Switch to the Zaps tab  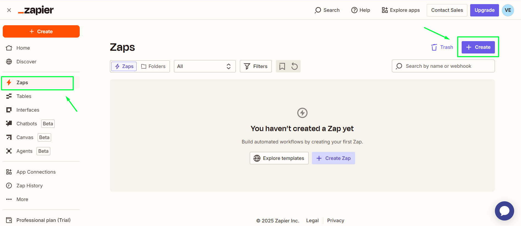coord(124,66)
